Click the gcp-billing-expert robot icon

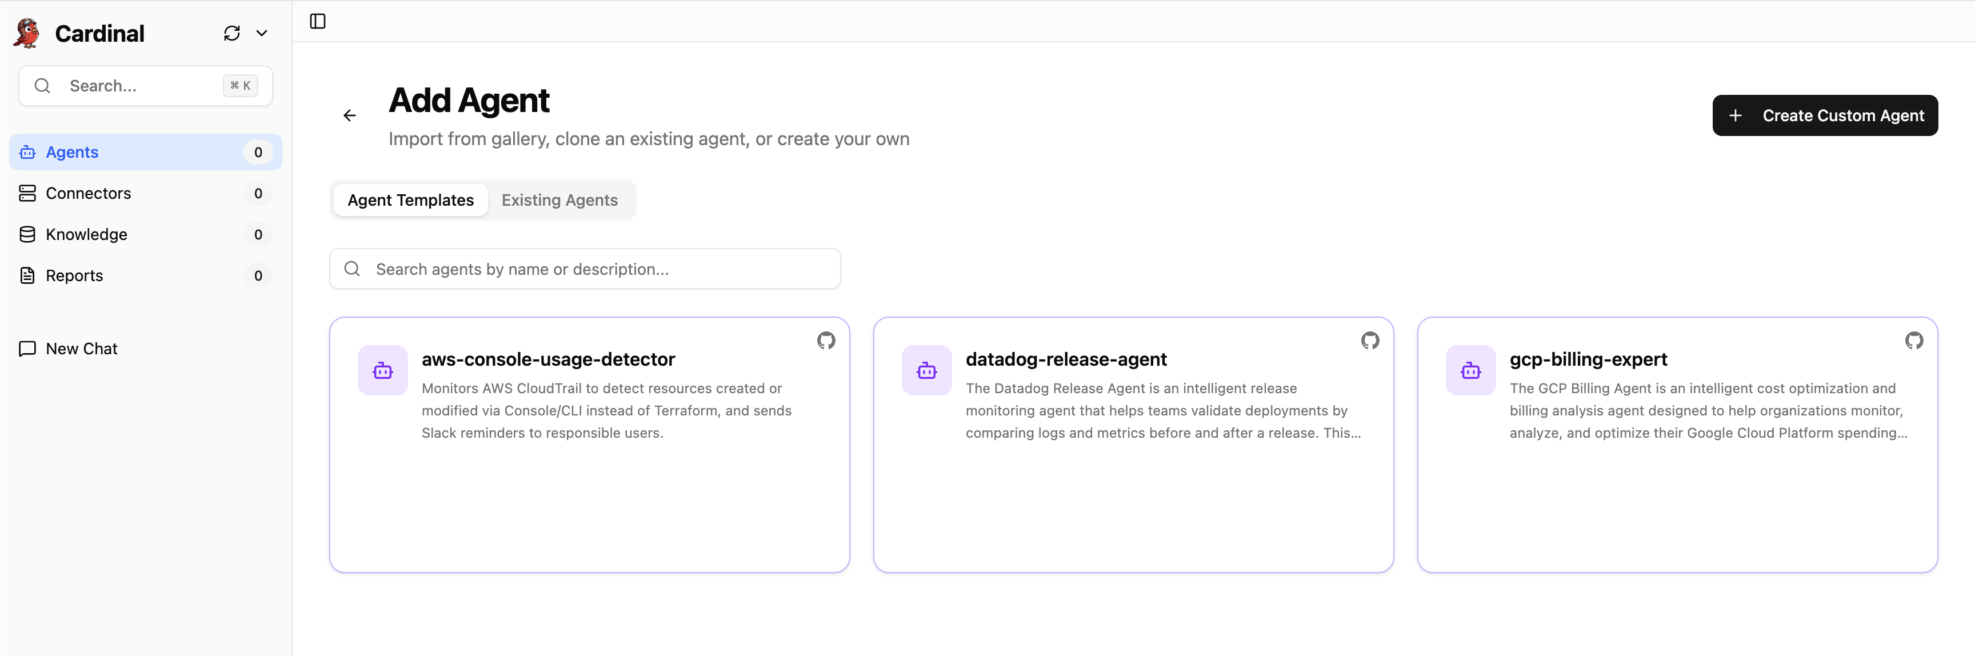pos(1470,371)
